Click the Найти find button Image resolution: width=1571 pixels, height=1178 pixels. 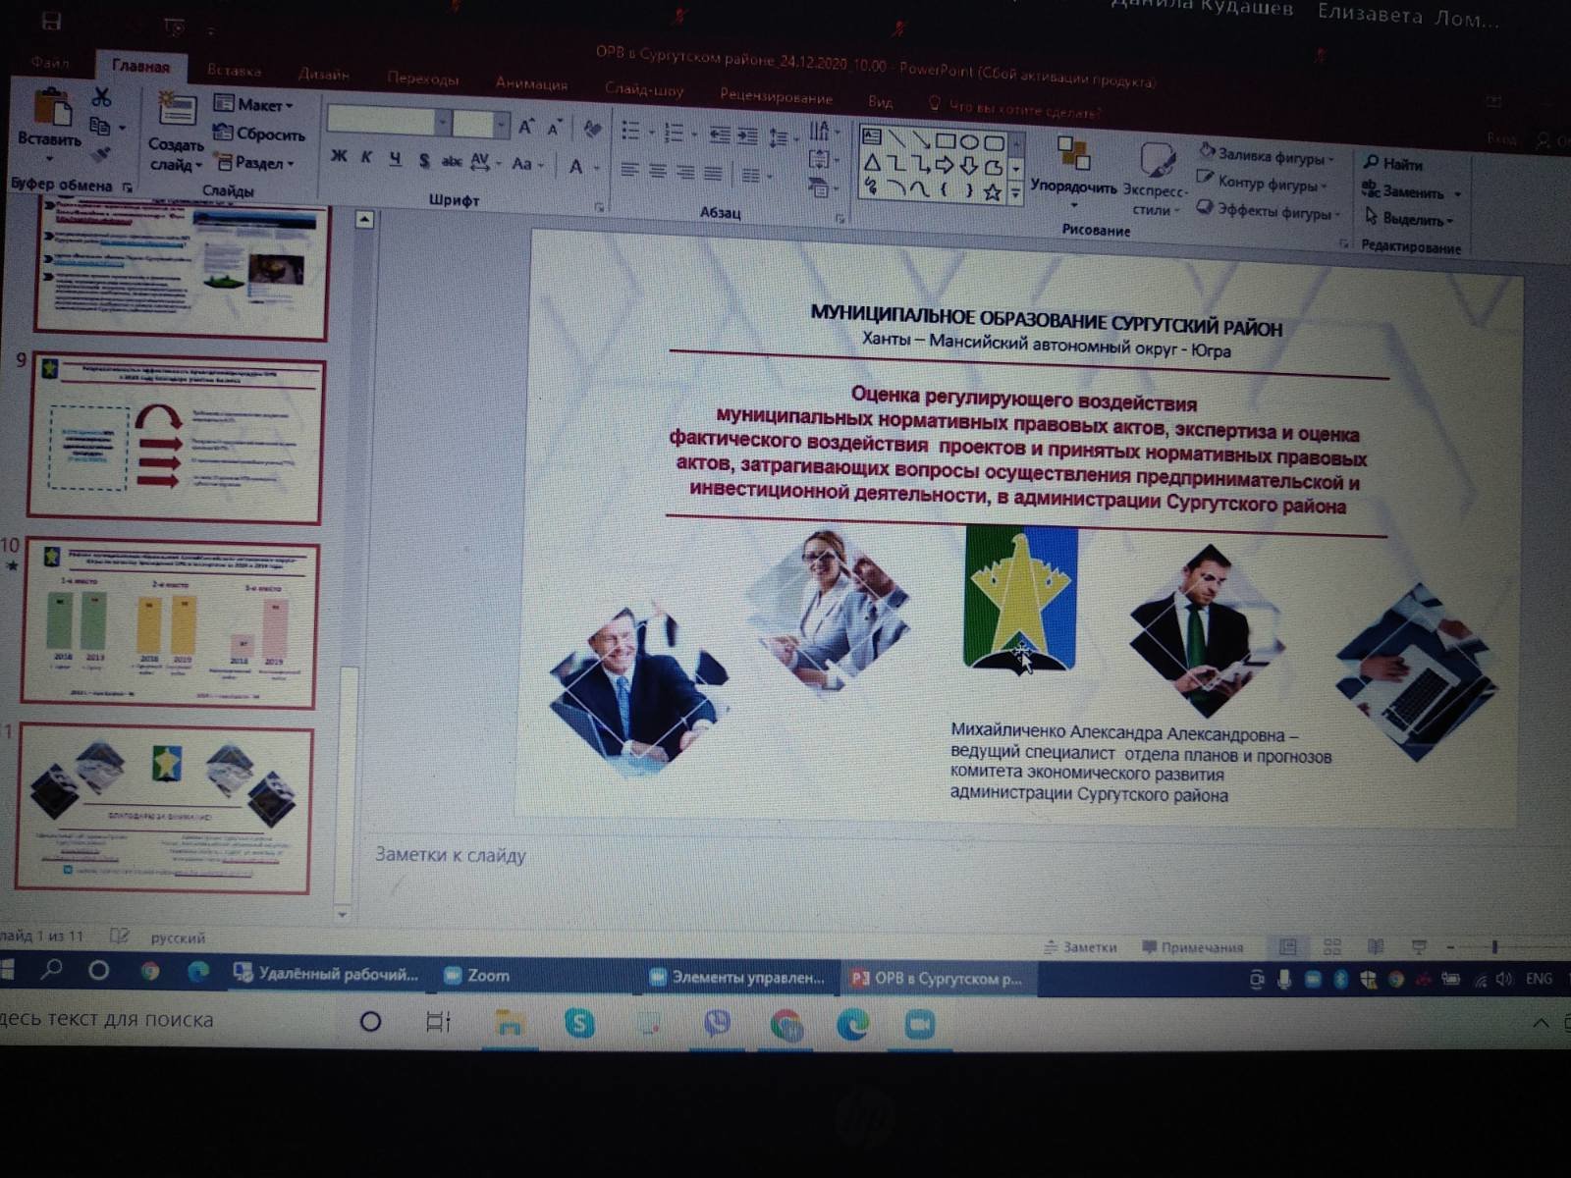pos(1394,164)
